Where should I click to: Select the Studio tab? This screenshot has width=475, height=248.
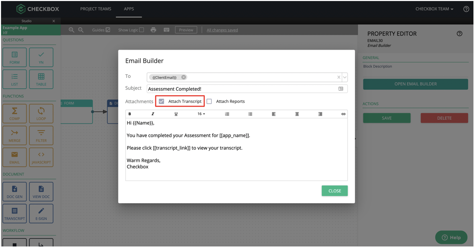27,21
